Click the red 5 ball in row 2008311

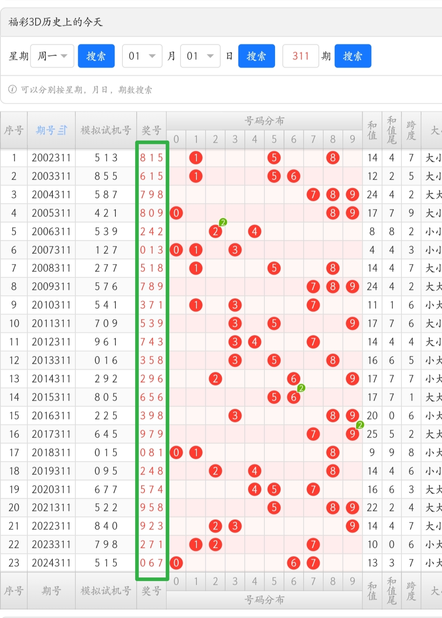pos(274,269)
